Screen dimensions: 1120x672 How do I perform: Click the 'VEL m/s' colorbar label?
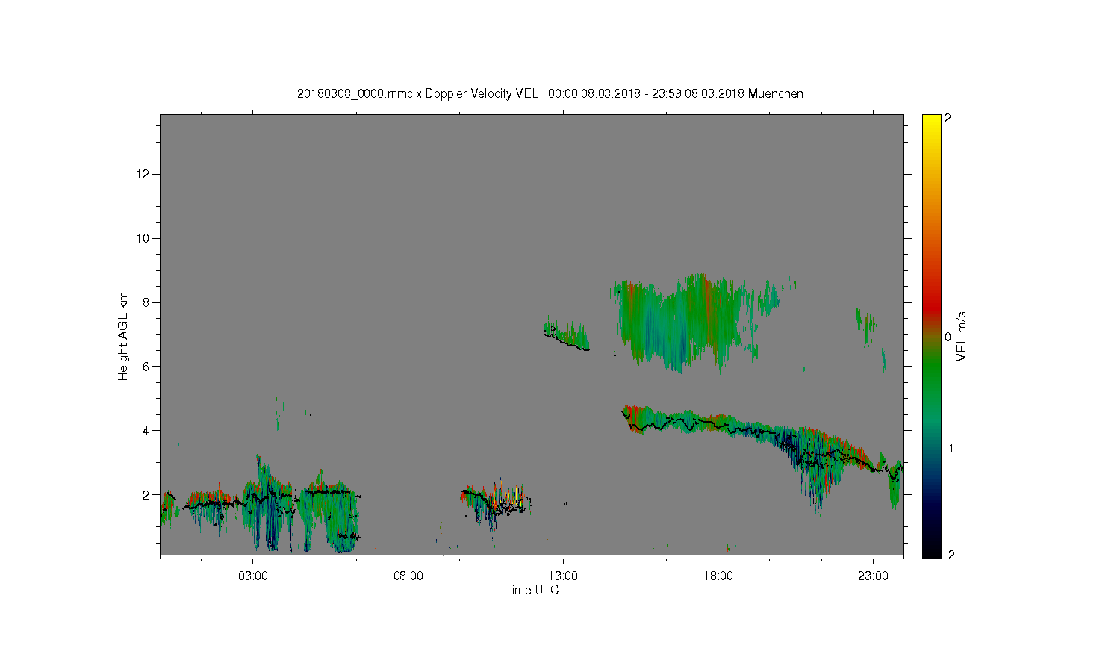[x=962, y=337]
